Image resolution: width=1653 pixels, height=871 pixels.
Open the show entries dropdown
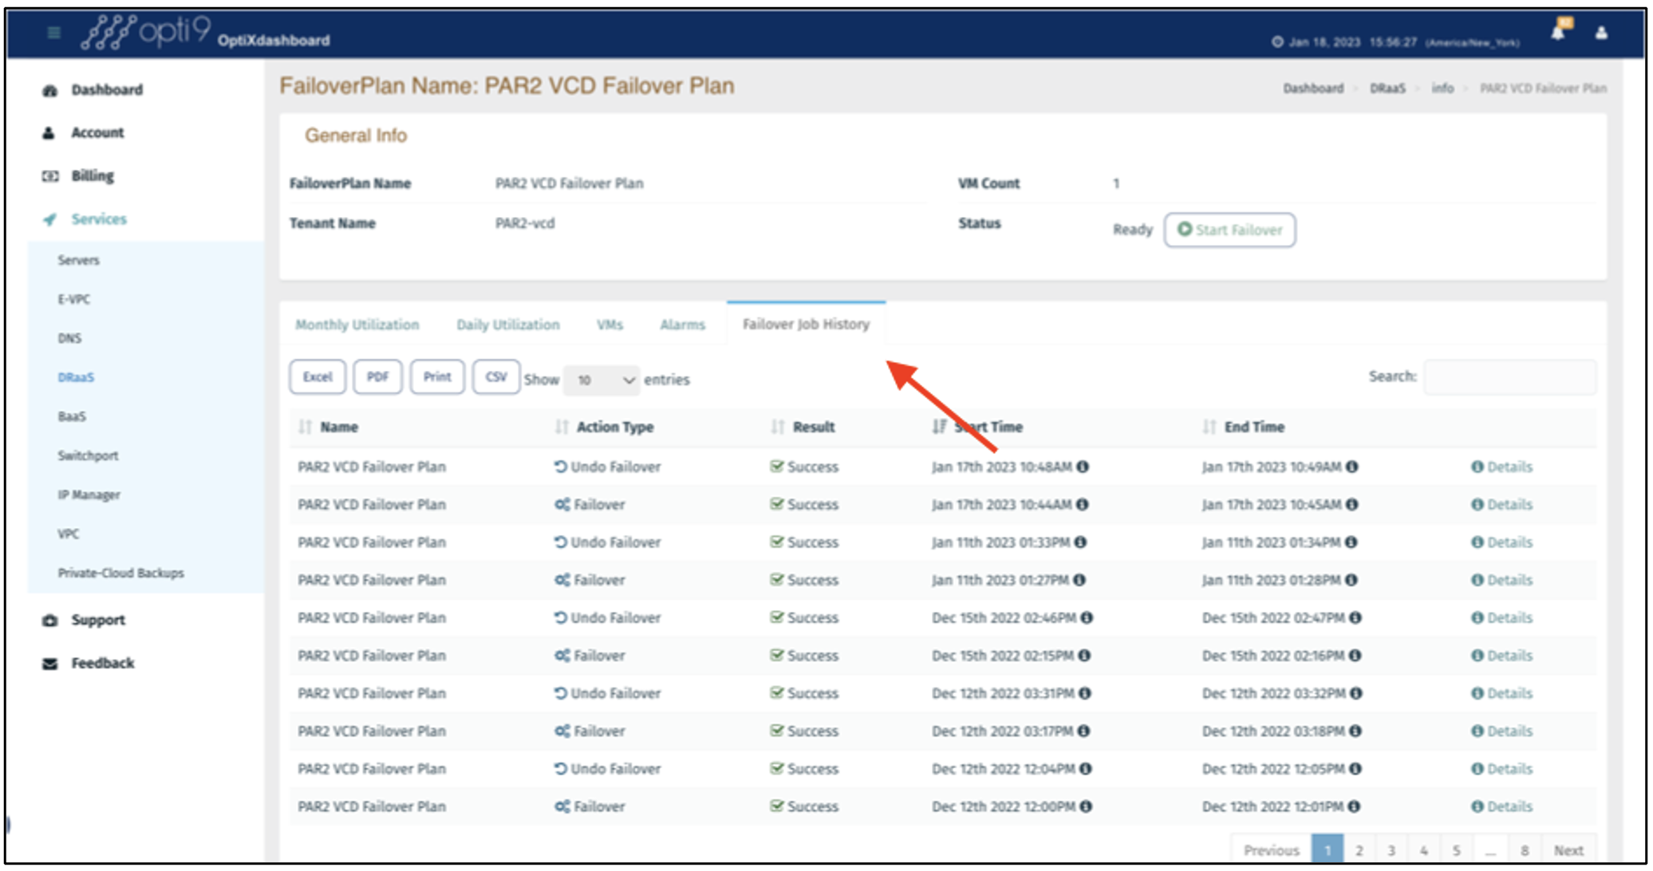point(602,380)
